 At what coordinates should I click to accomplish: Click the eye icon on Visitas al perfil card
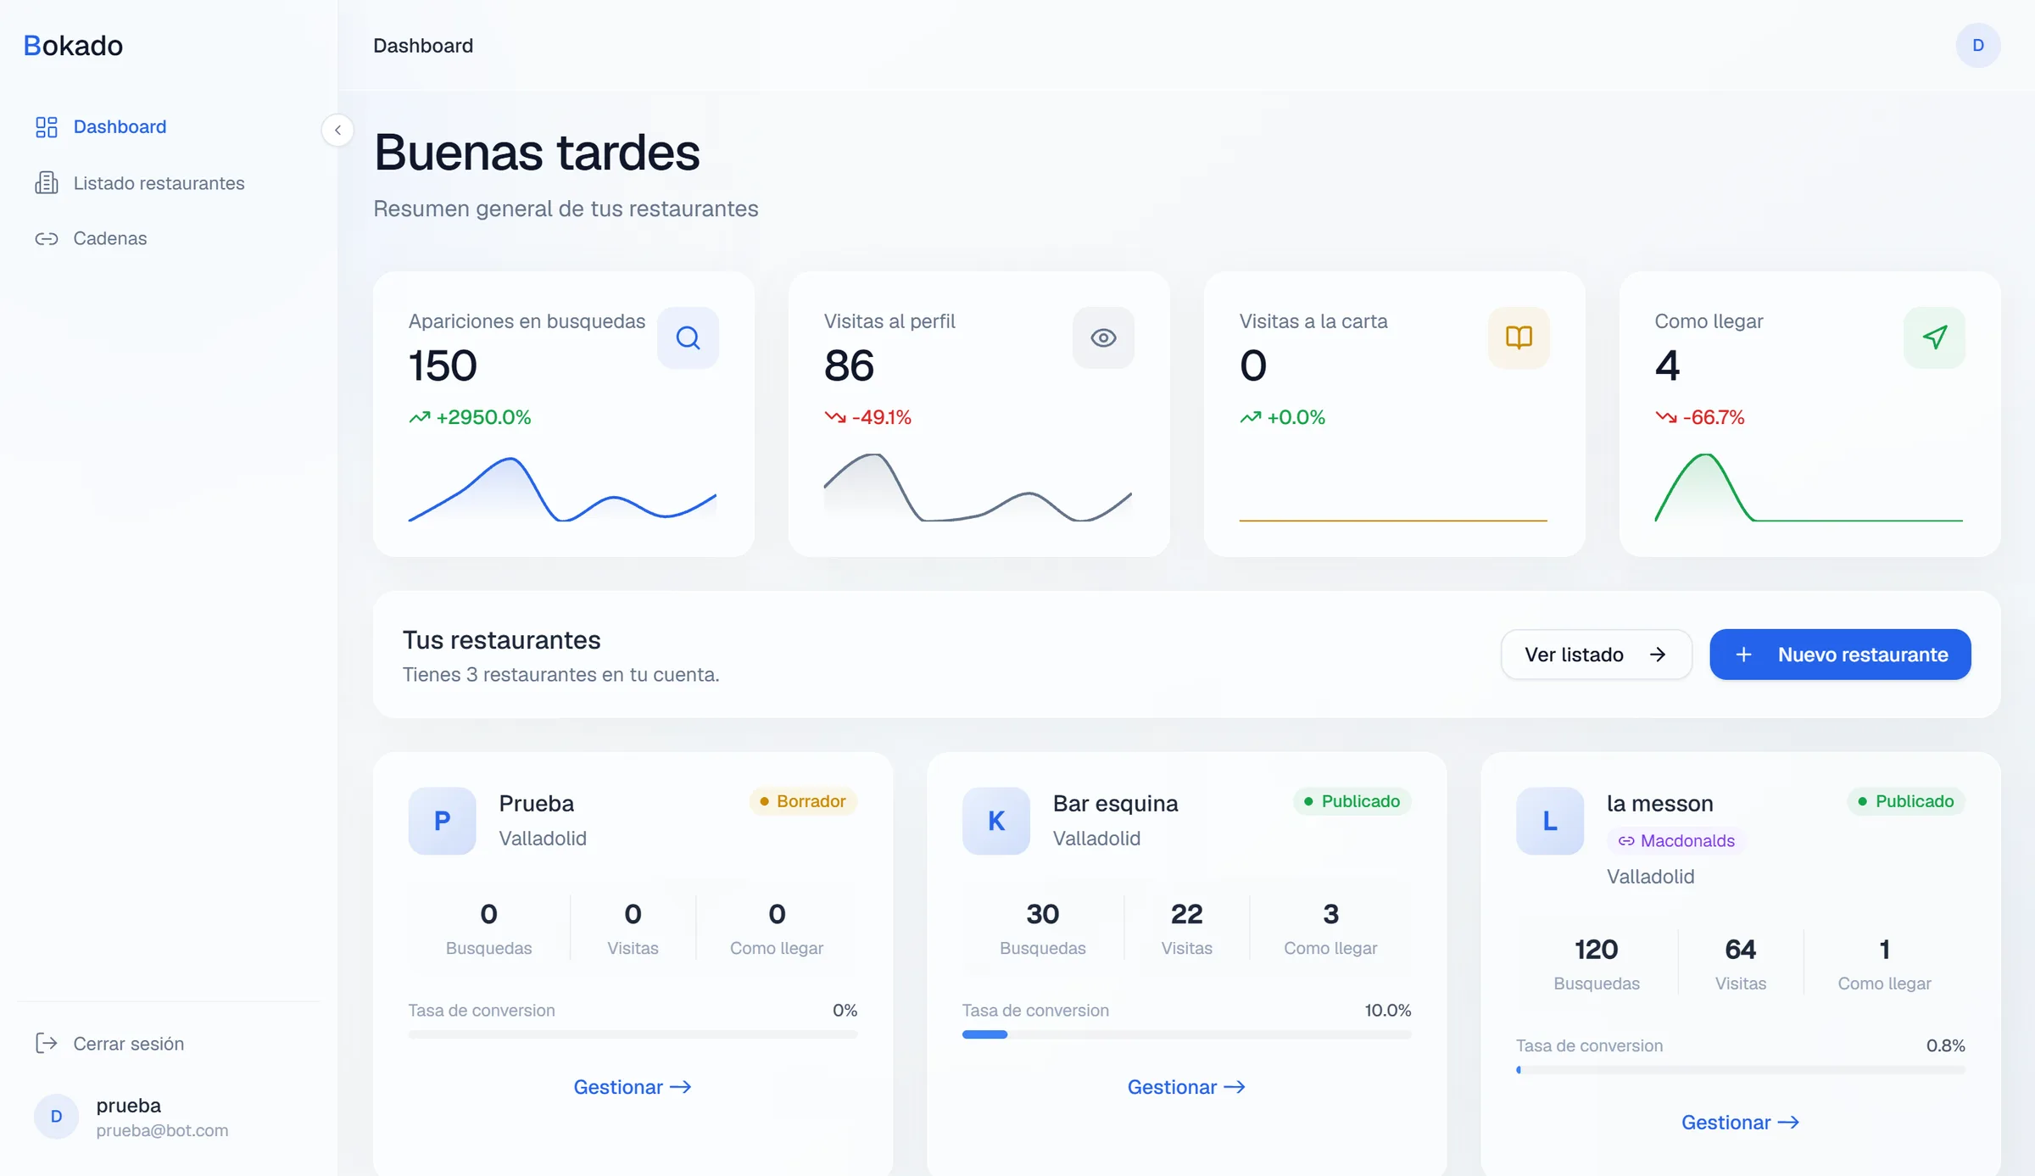coord(1103,337)
